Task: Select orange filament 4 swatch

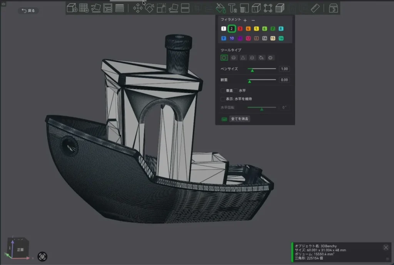Action: [x=248, y=28]
